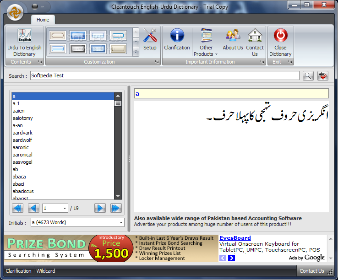Select word 'a-an' in list

(x=63, y=125)
